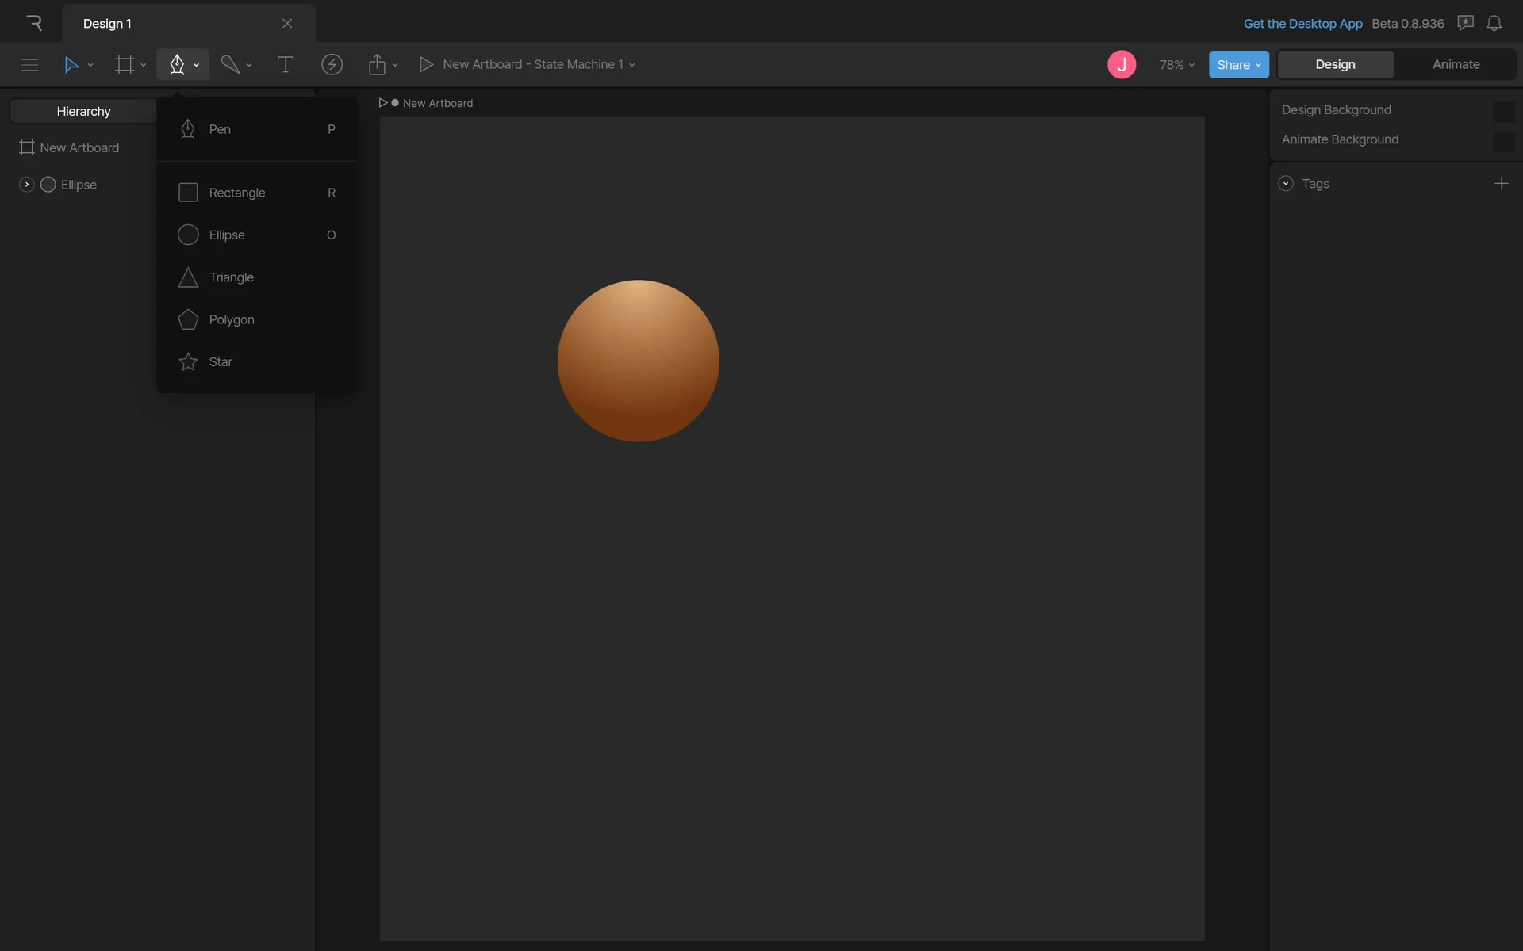Click Get the Desktop App link

click(x=1302, y=23)
